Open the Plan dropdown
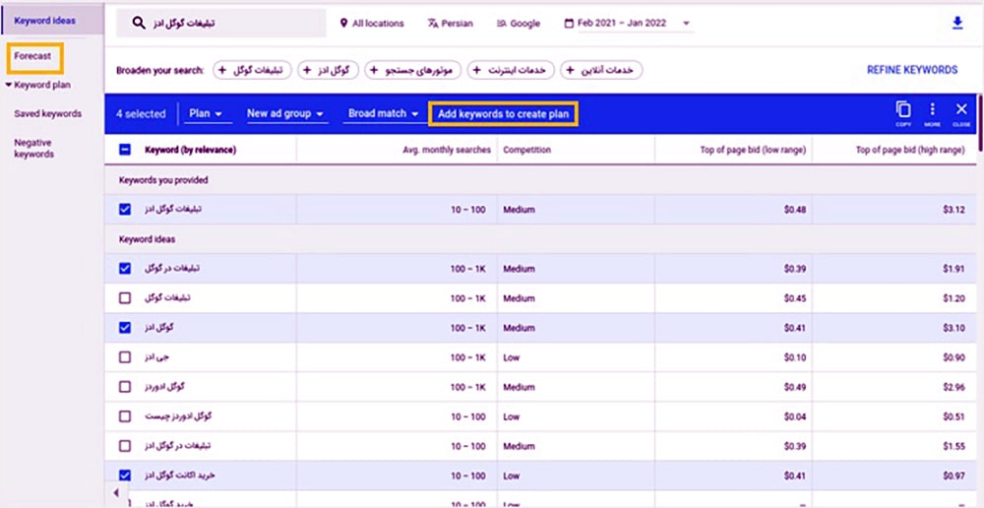 [207, 113]
